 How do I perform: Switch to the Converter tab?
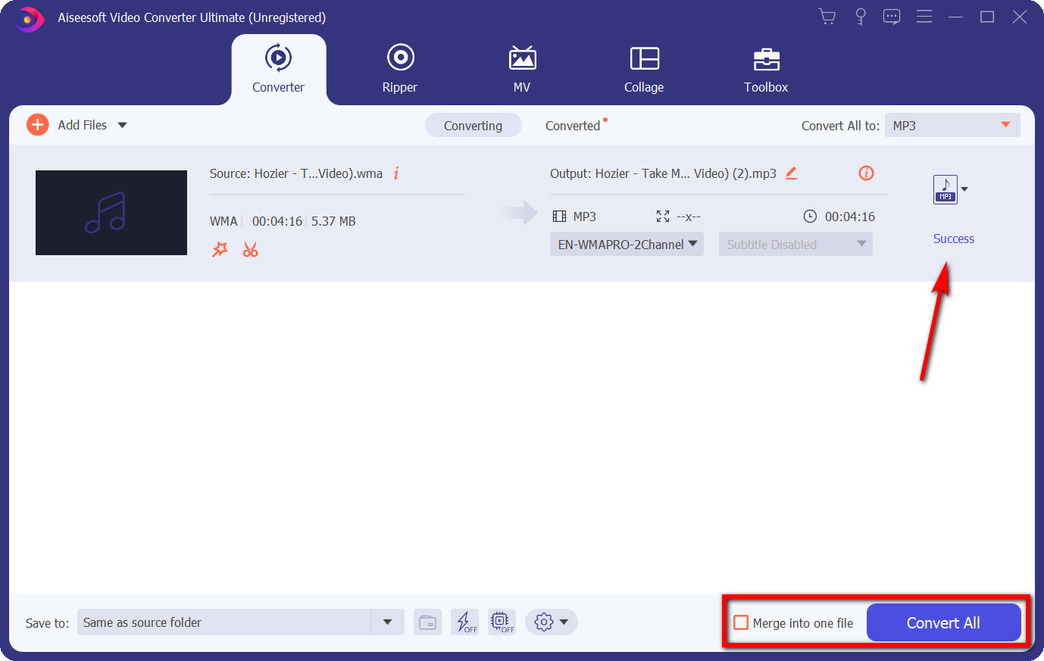click(x=278, y=70)
